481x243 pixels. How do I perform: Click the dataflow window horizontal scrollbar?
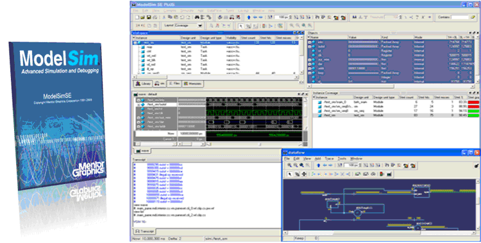[380, 233]
